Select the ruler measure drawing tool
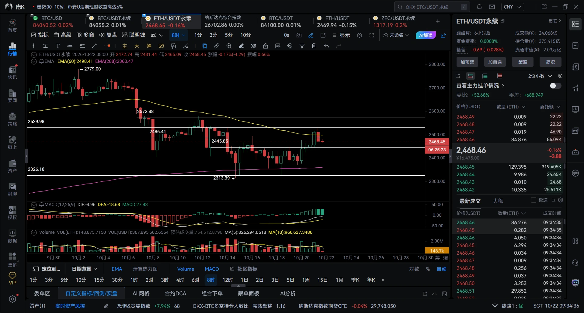Image resolution: width=584 pixels, height=313 pixels. coord(217,46)
